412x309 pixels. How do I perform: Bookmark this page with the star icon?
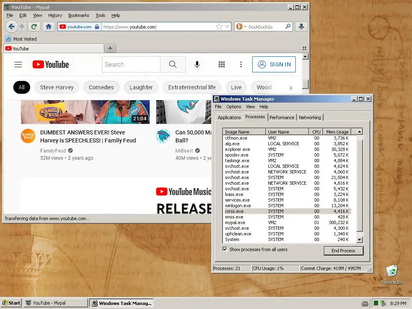[x=219, y=27]
